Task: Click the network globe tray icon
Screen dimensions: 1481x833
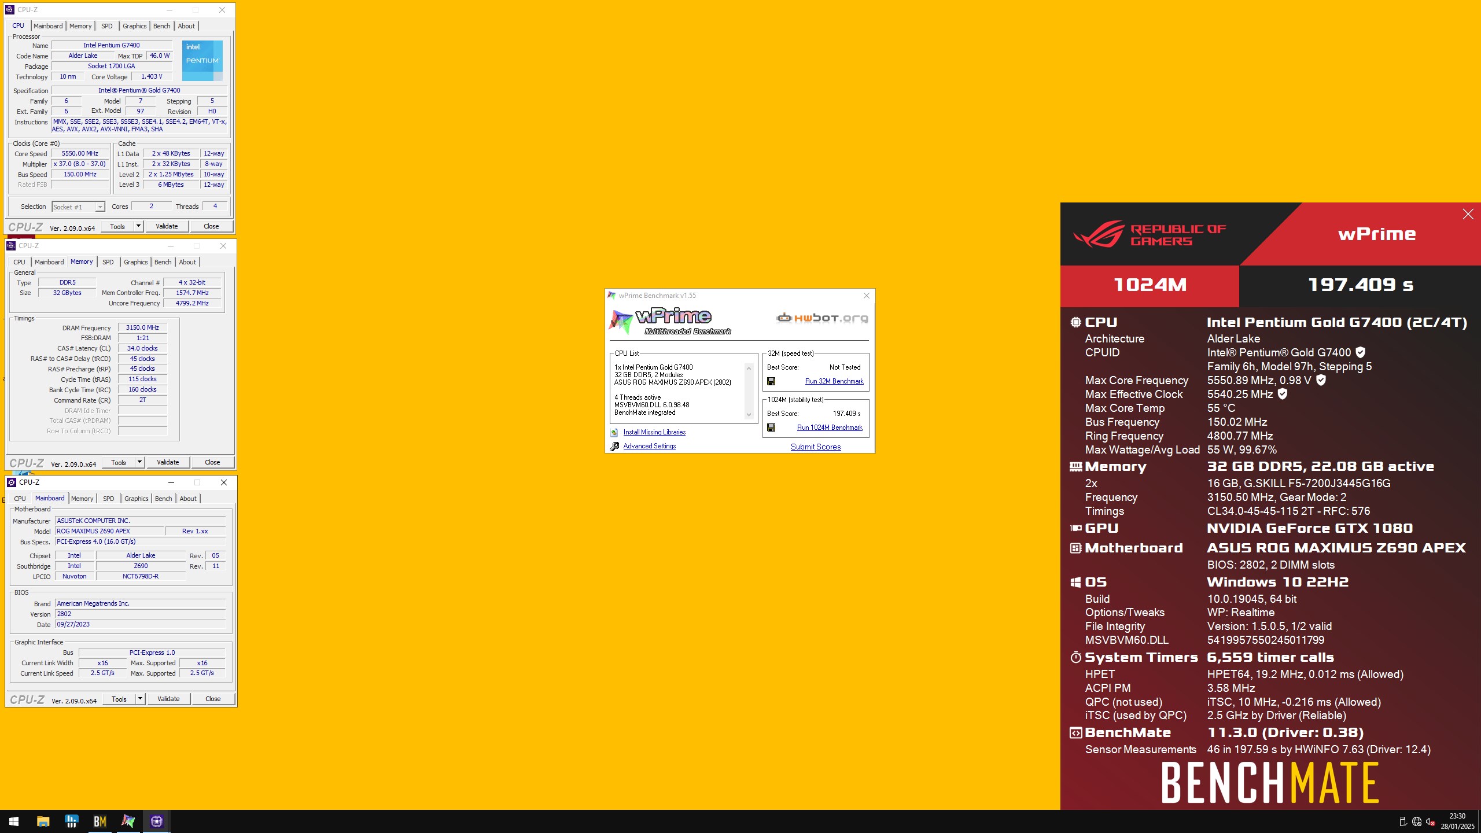Action: pyautogui.click(x=1416, y=821)
